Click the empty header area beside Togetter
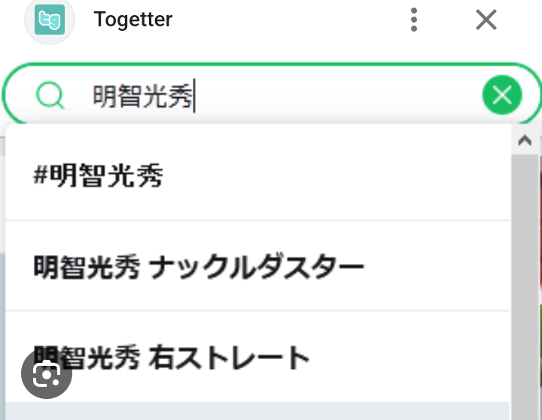 [286, 20]
